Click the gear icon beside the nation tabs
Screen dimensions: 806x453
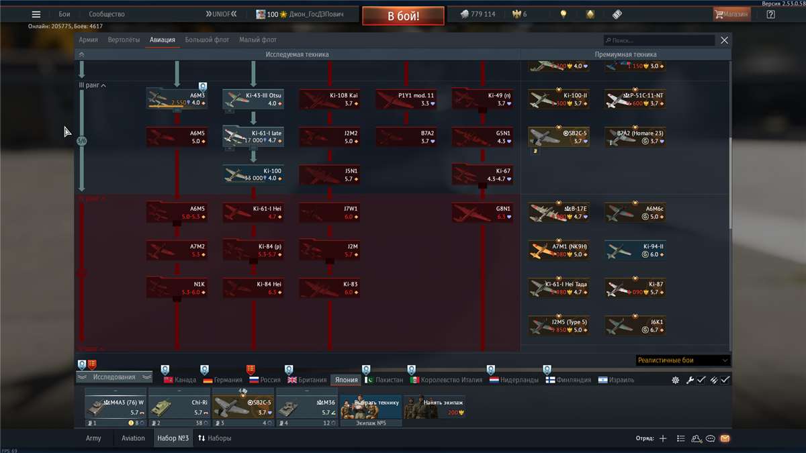tap(676, 380)
